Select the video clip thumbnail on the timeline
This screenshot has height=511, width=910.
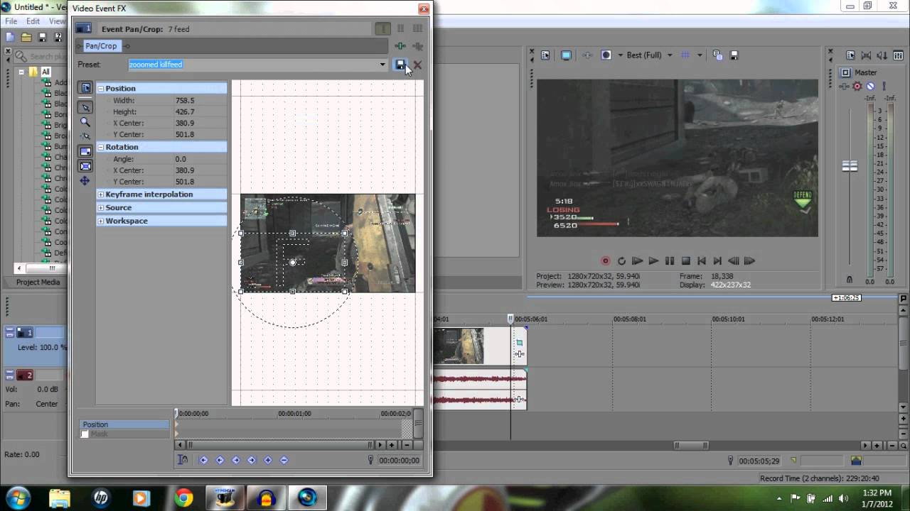[x=458, y=346]
